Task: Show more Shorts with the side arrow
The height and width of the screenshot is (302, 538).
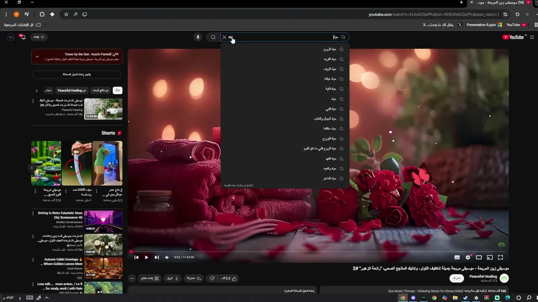Action: pos(32,168)
